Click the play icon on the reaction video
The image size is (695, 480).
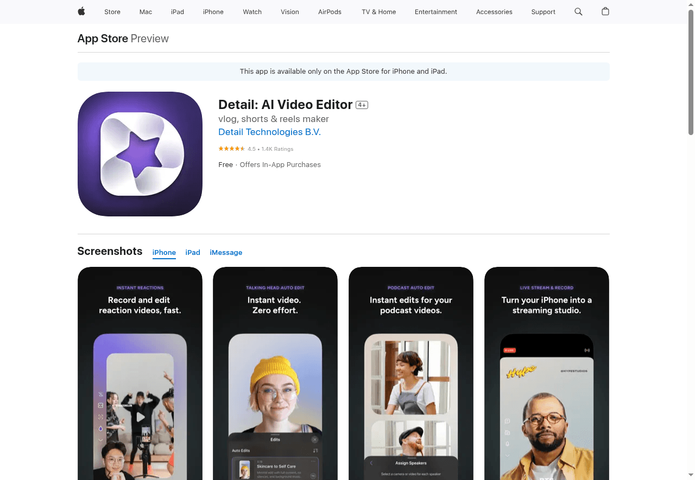pyautogui.click(x=140, y=417)
